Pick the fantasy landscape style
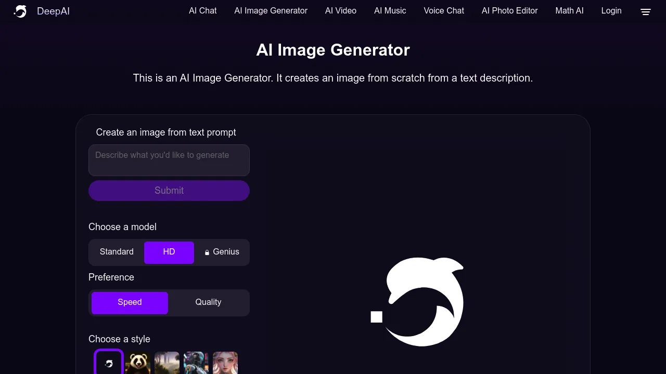The width and height of the screenshot is (666, 374). 166,363
